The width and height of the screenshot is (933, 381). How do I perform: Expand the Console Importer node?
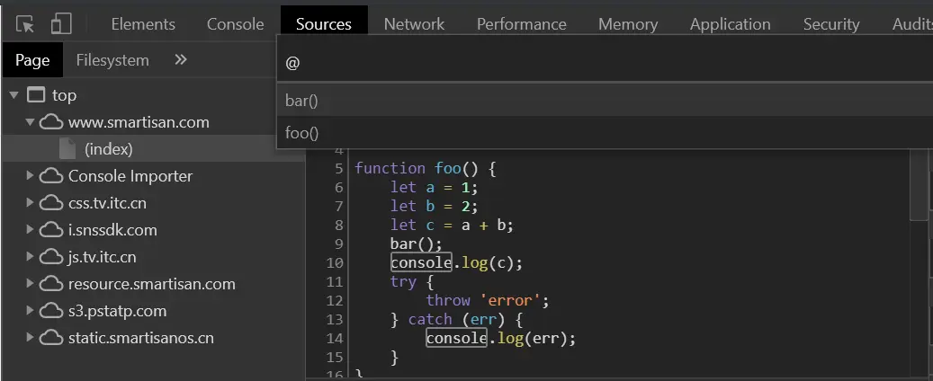click(x=30, y=176)
